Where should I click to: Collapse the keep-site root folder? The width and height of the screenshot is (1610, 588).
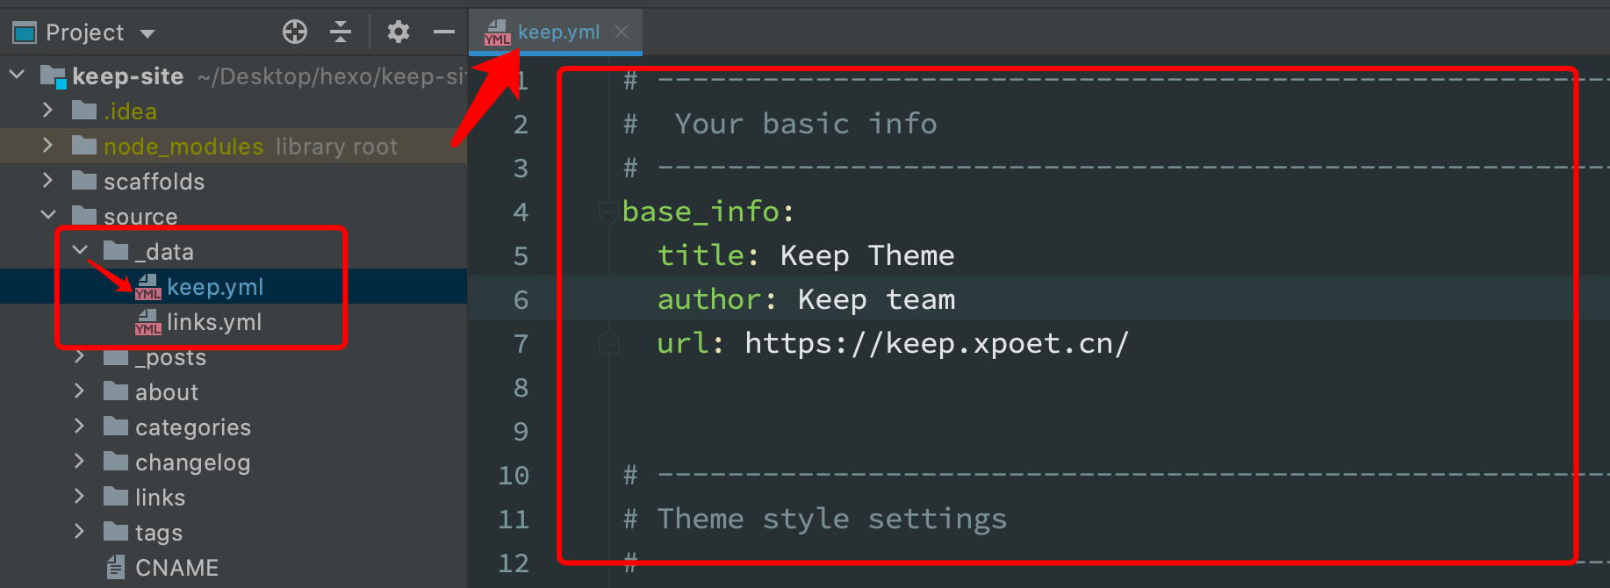point(18,75)
